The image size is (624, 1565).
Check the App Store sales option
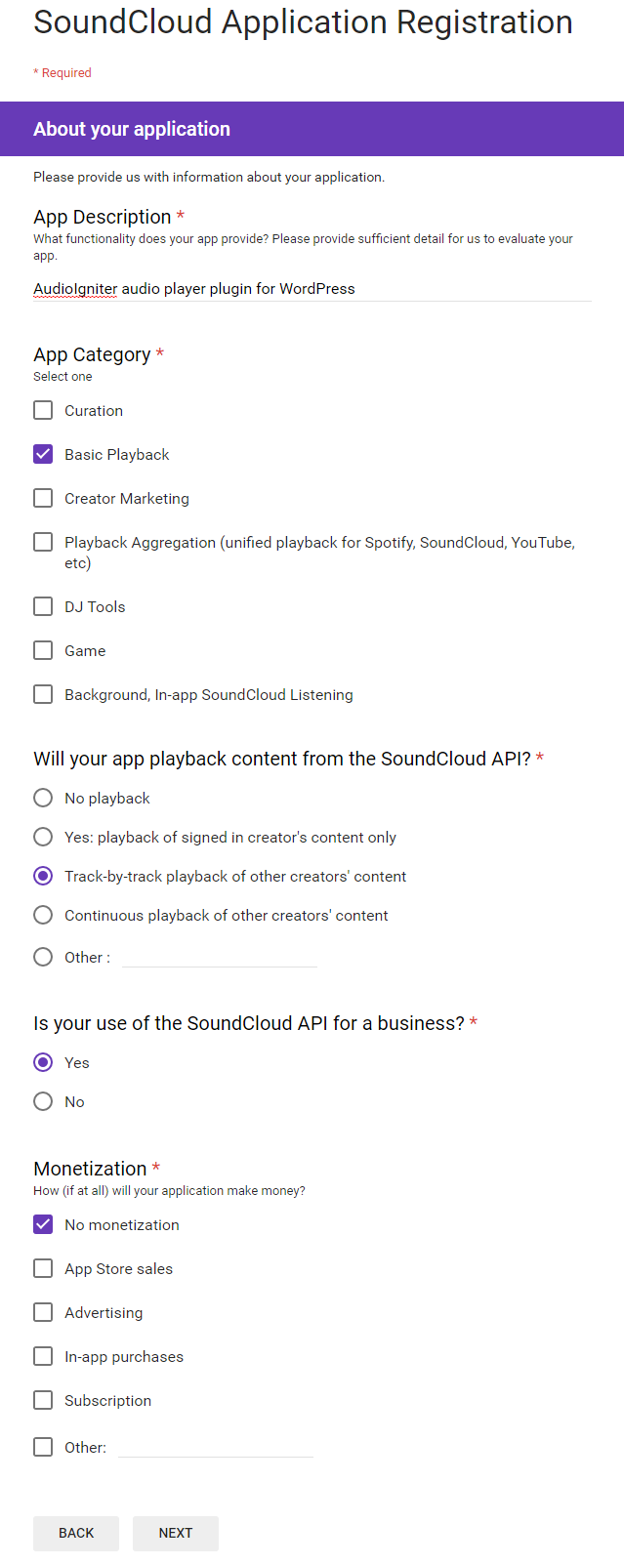43,1268
